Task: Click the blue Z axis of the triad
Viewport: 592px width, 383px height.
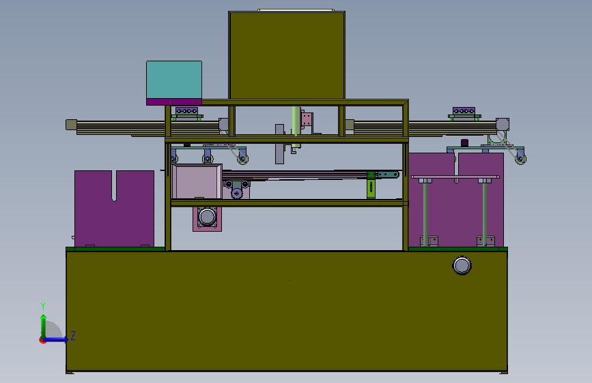Action: (57, 339)
